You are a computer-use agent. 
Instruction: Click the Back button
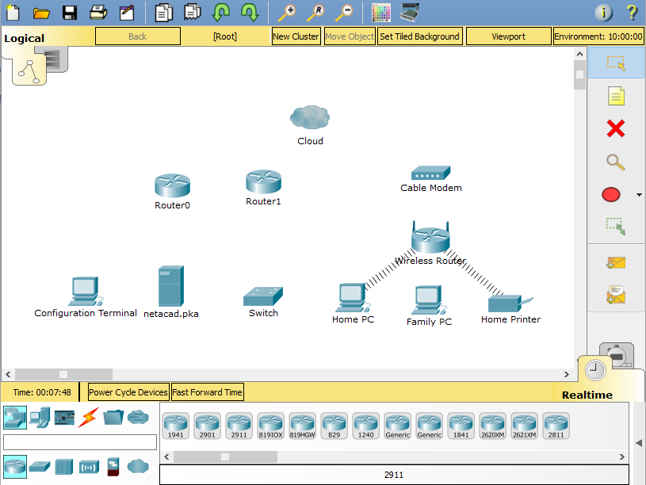pyautogui.click(x=138, y=36)
